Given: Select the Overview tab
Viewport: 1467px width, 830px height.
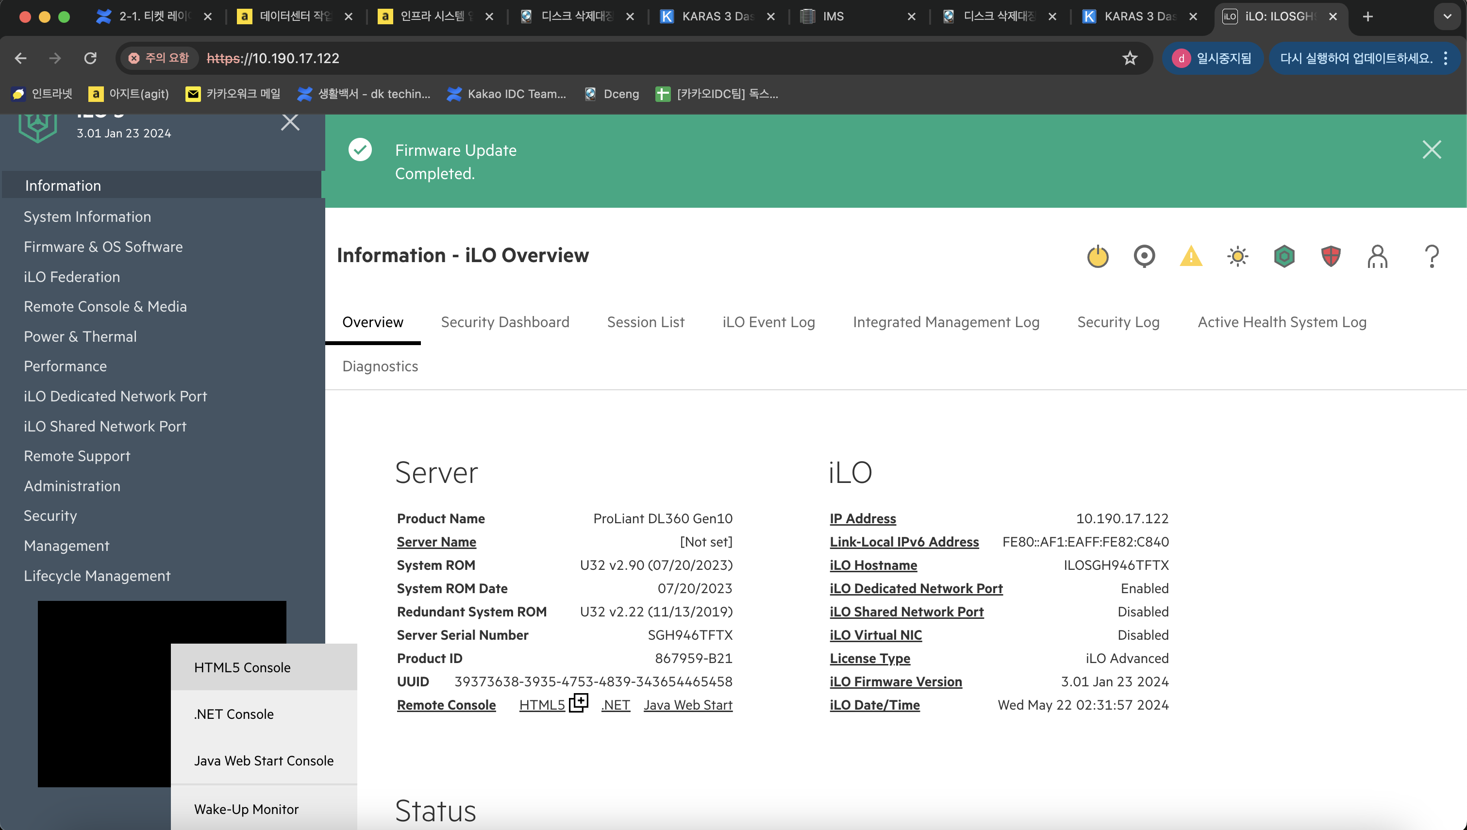Looking at the screenshot, I should tap(373, 322).
